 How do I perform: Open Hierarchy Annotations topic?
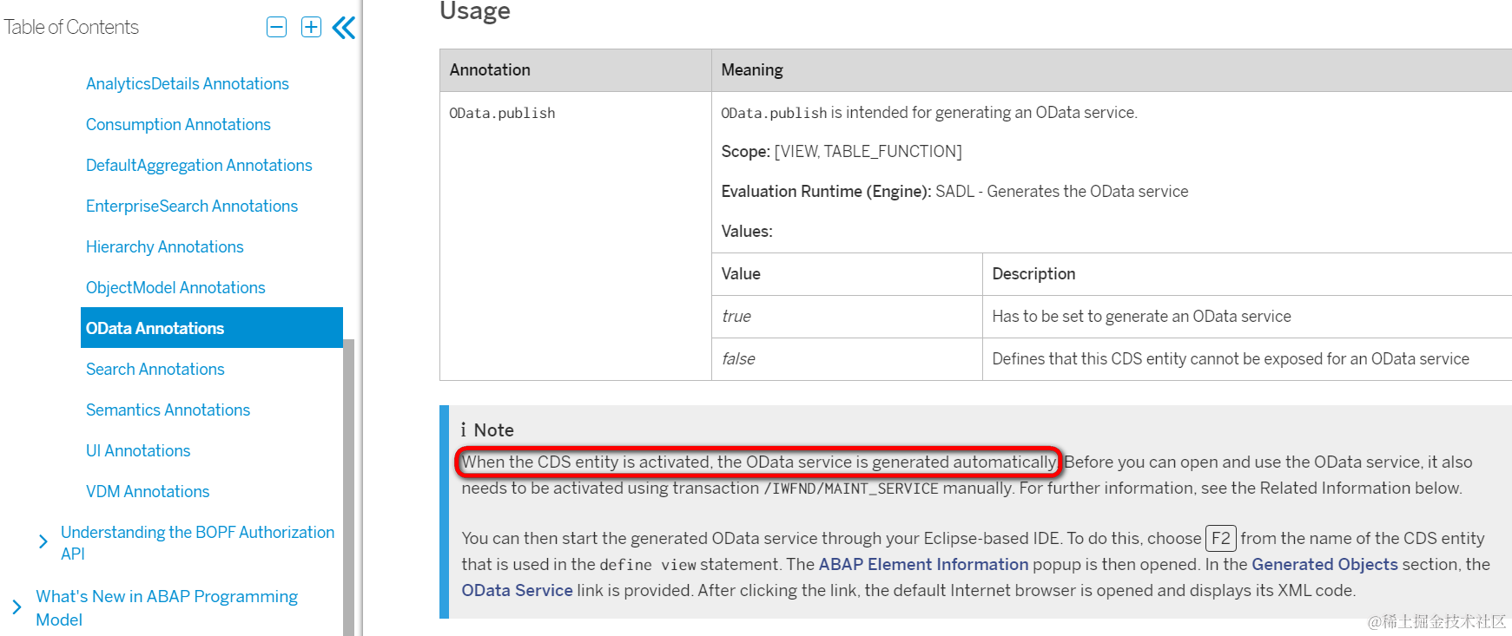tap(165, 246)
